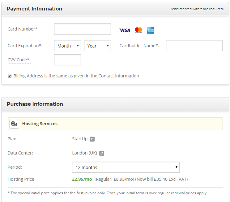Click the StartUp plan name
The image size is (230, 202).
click(80, 139)
